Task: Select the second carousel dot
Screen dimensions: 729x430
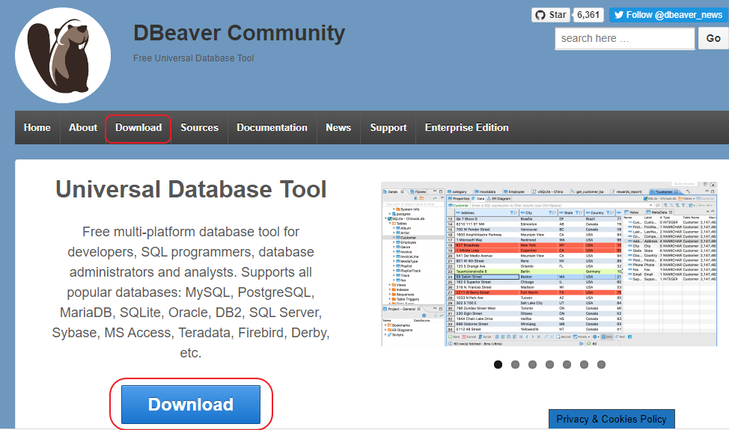Action: 515,364
